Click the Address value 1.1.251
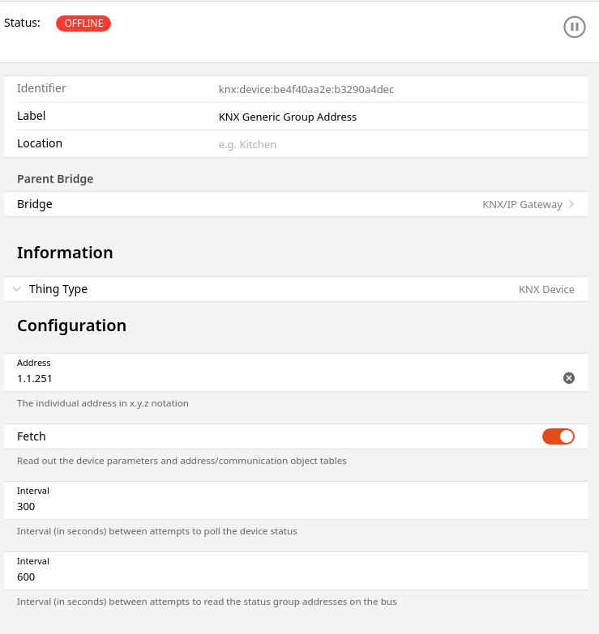599x634 pixels. tap(36, 378)
